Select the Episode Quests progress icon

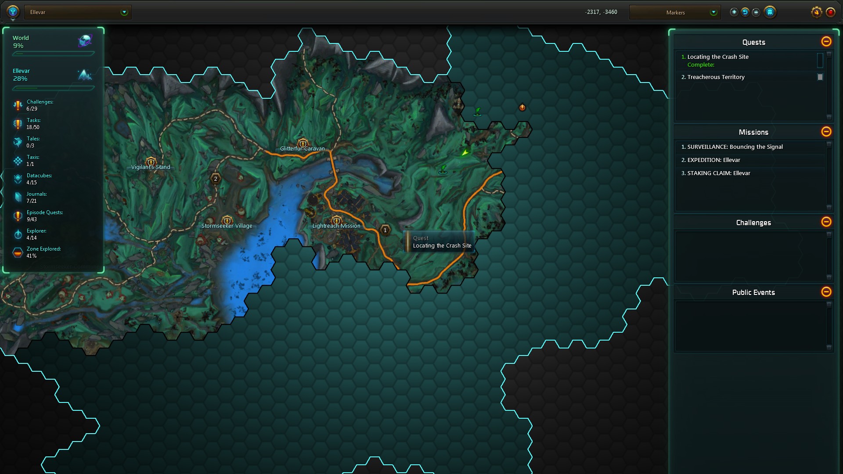pyautogui.click(x=18, y=216)
